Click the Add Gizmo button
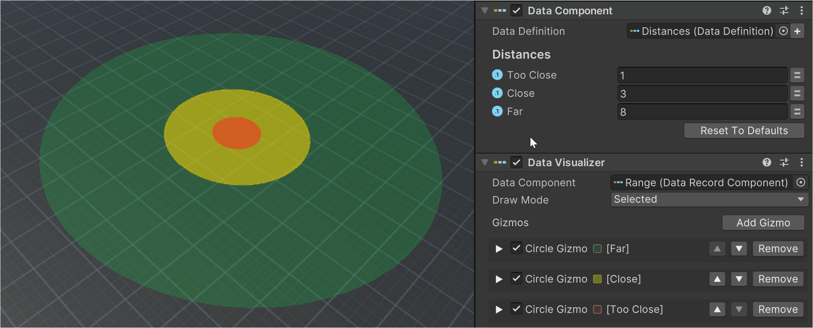Screen dimensions: 813x328 point(763,223)
